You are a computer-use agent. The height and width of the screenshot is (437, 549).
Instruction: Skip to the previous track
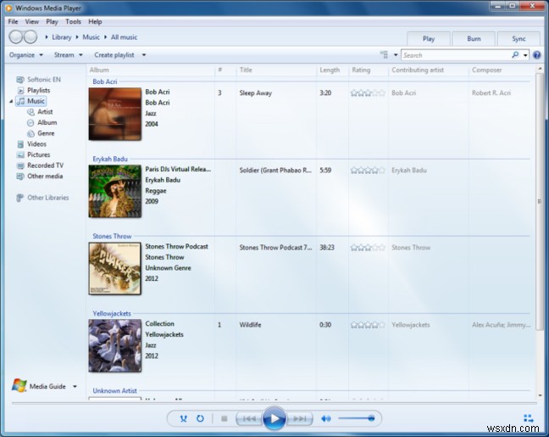point(249,418)
